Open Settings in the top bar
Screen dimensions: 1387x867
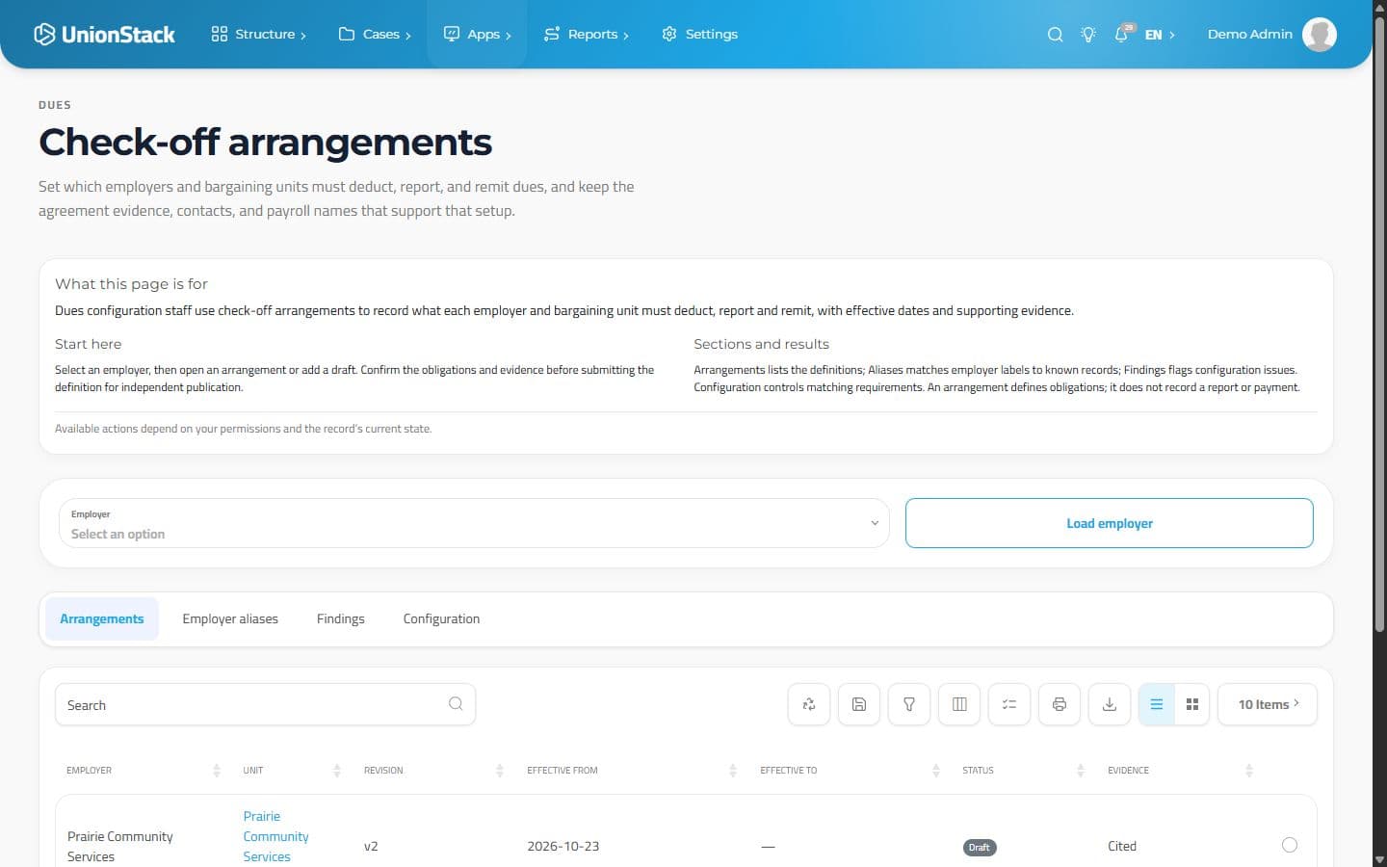(x=700, y=34)
